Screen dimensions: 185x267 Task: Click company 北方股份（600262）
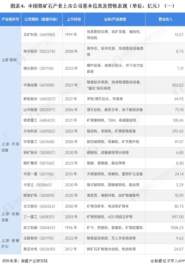pos(39,206)
